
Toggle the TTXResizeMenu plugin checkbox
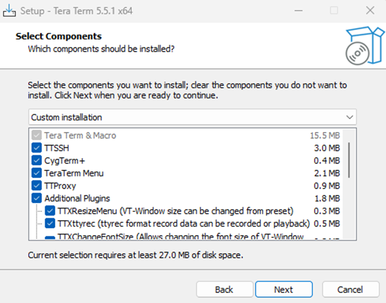[x=50, y=210]
